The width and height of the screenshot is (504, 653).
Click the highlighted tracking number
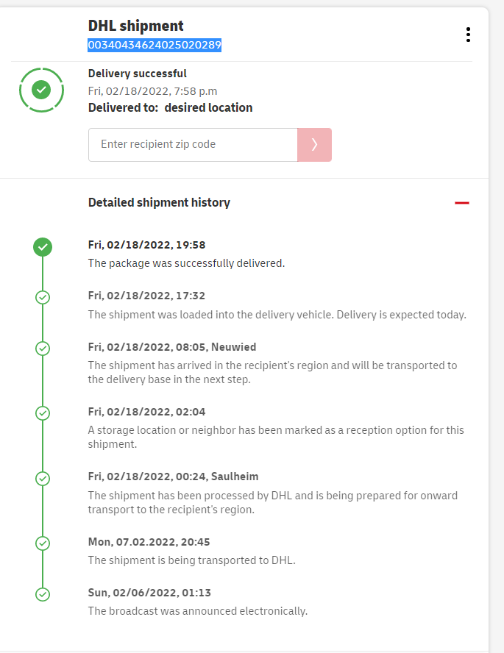[155, 45]
